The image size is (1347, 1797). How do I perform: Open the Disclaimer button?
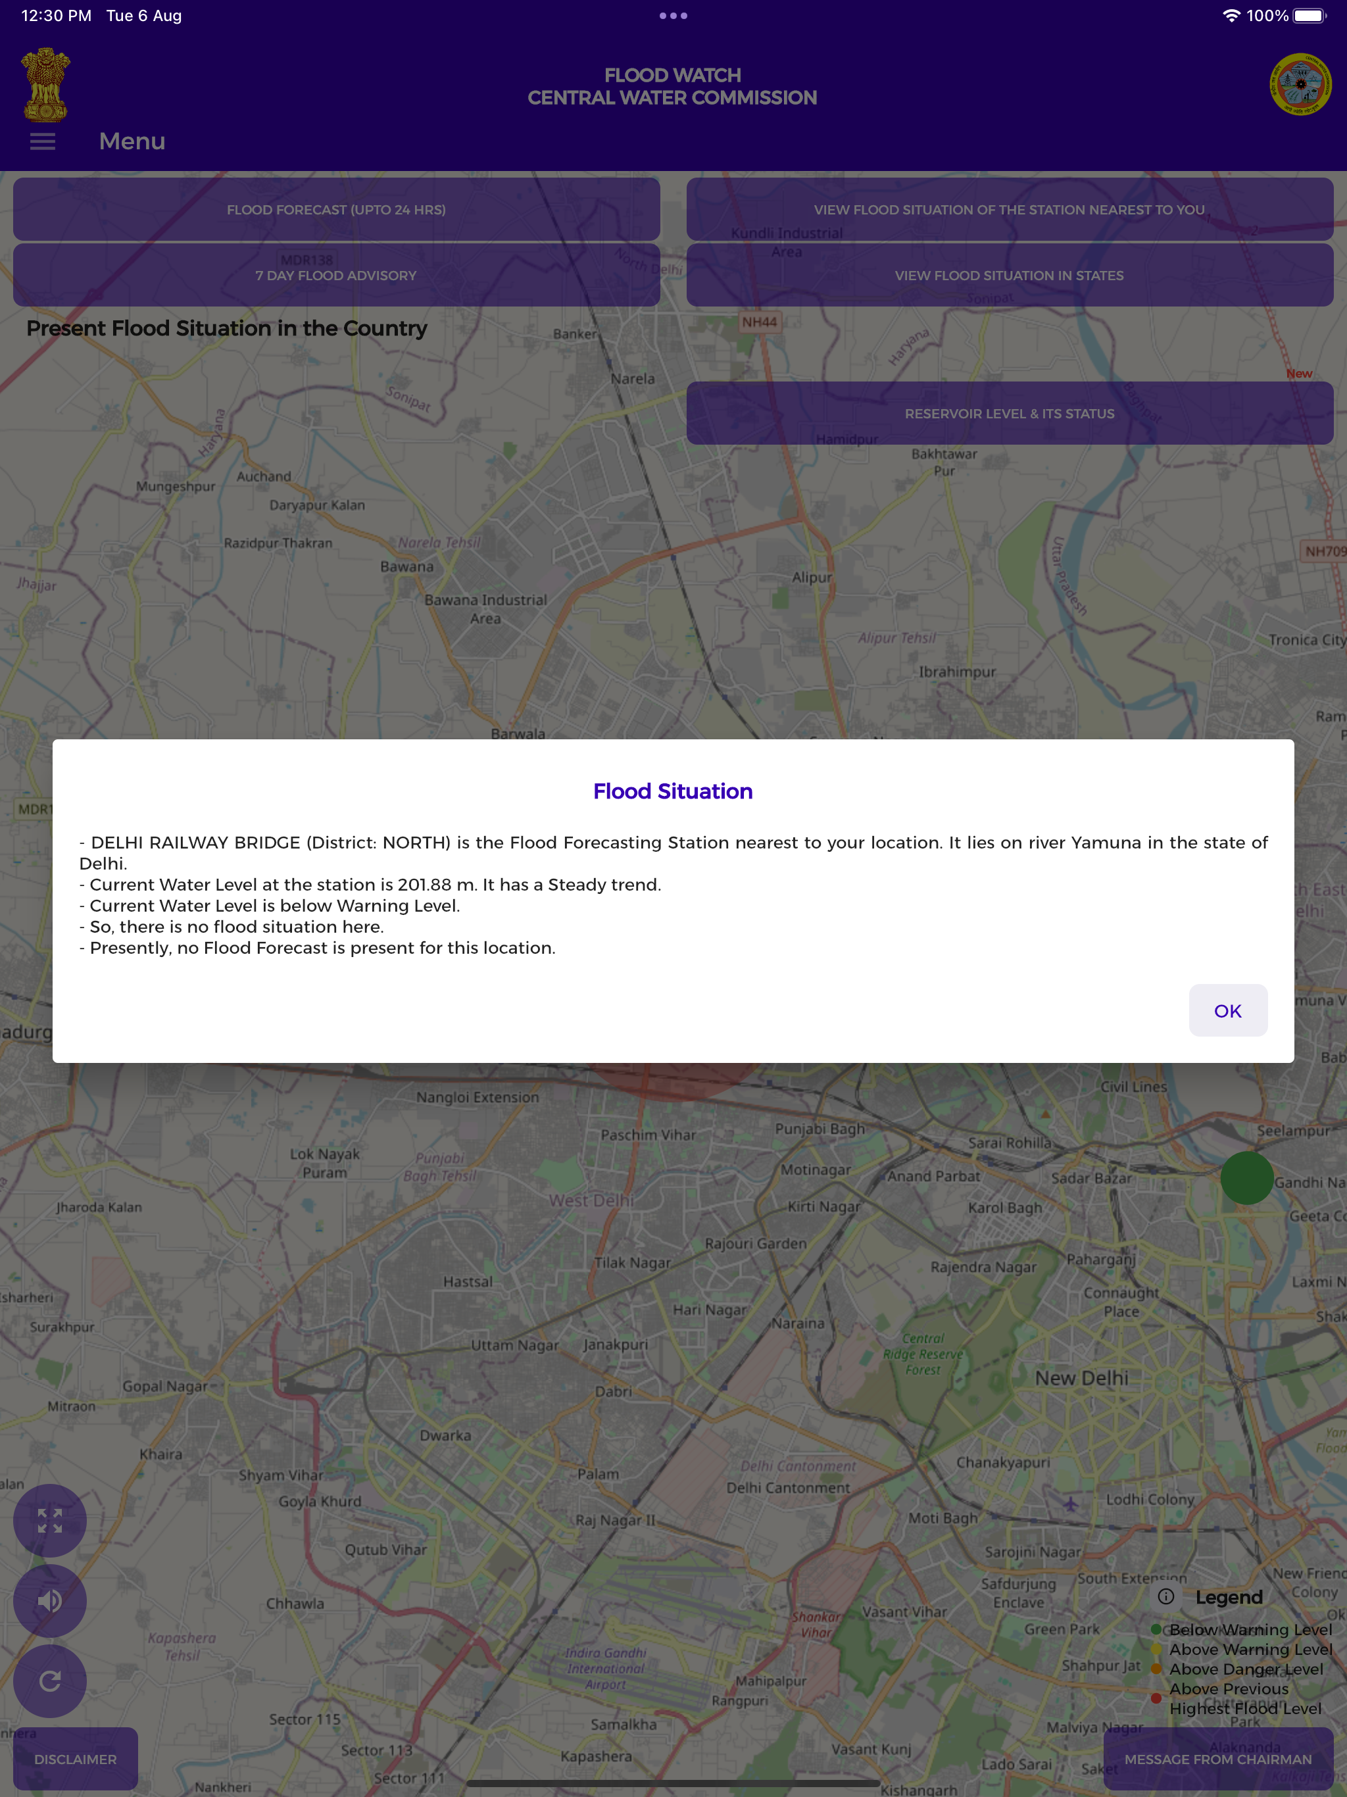point(76,1759)
